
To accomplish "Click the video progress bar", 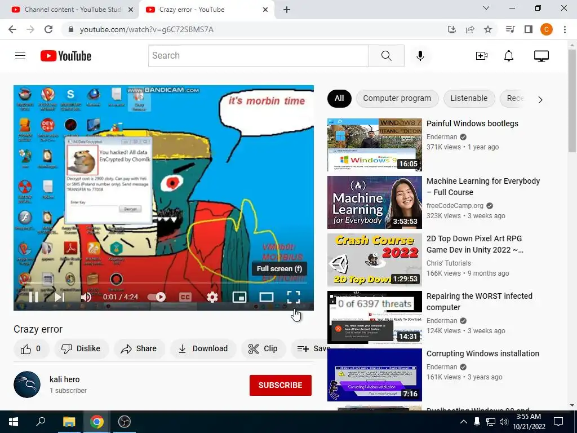I will (x=163, y=283).
